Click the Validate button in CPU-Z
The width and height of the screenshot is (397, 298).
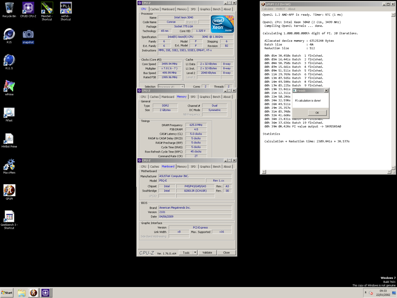[207, 252]
